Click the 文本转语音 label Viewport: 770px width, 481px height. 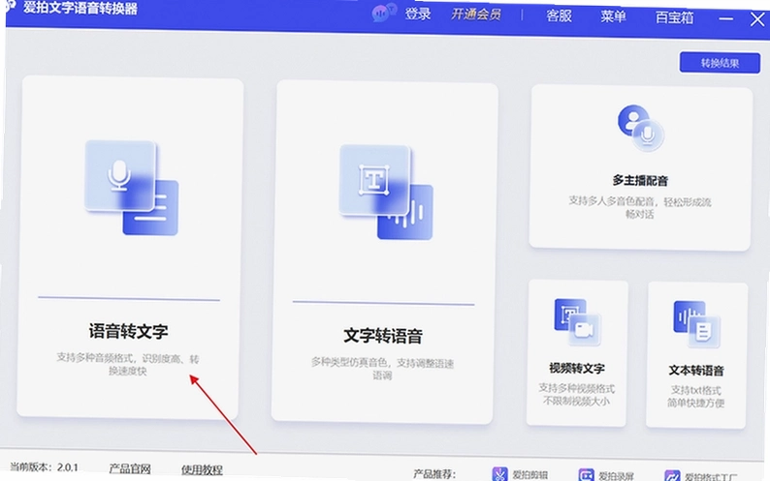pos(696,371)
